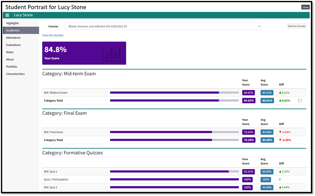Viewport: 315px width, 196px height.
Task: Click the bar chart icon in score card
Action: coord(112,53)
